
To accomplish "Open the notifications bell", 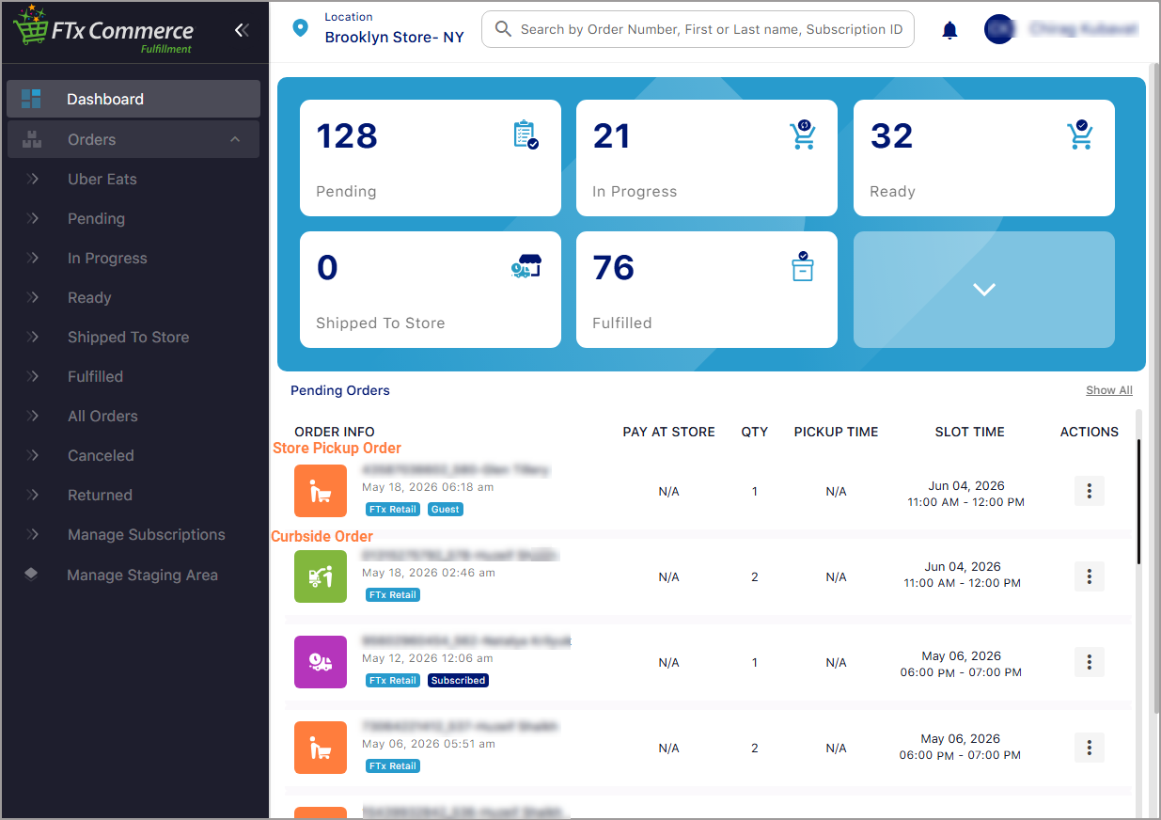I will 949,30.
